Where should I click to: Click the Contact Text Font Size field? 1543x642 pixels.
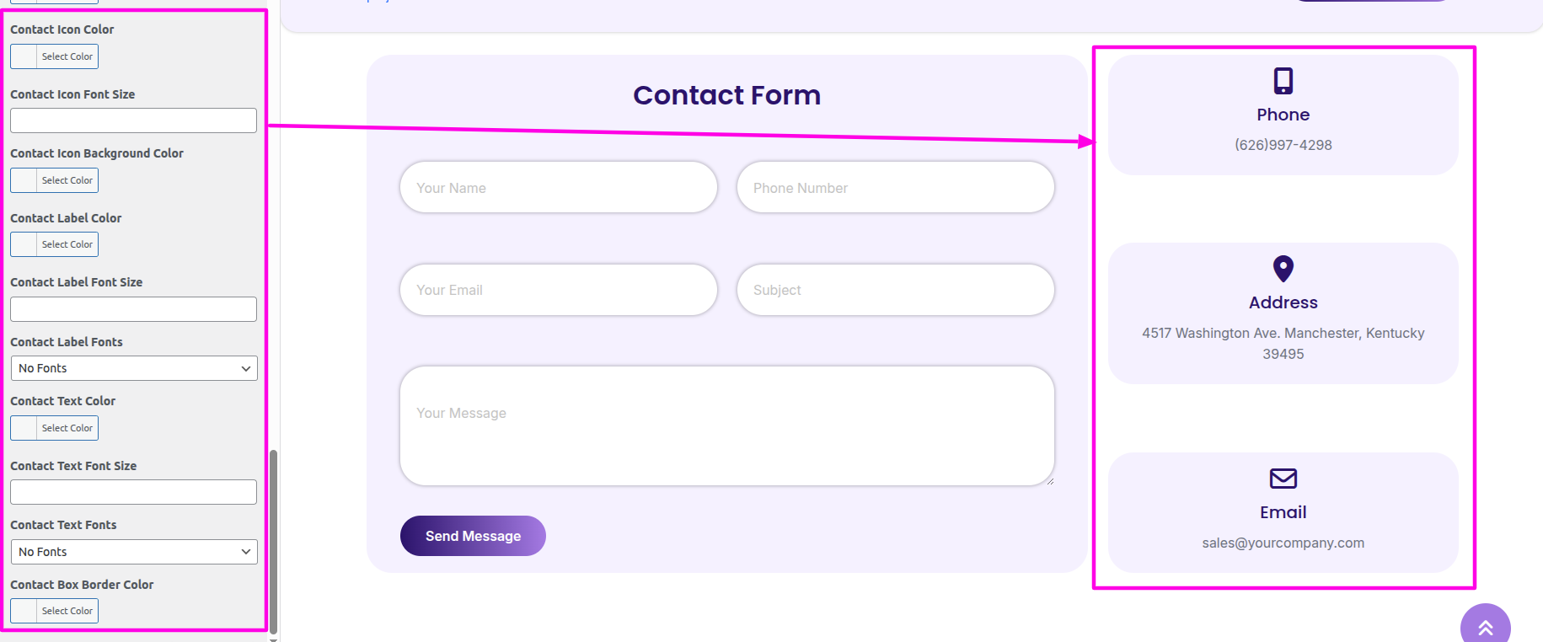pyautogui.click(x=133, y=492)
